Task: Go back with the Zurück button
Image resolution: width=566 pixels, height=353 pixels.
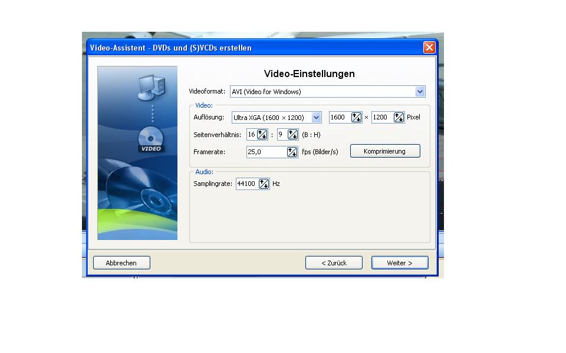Action: point(334,263)
